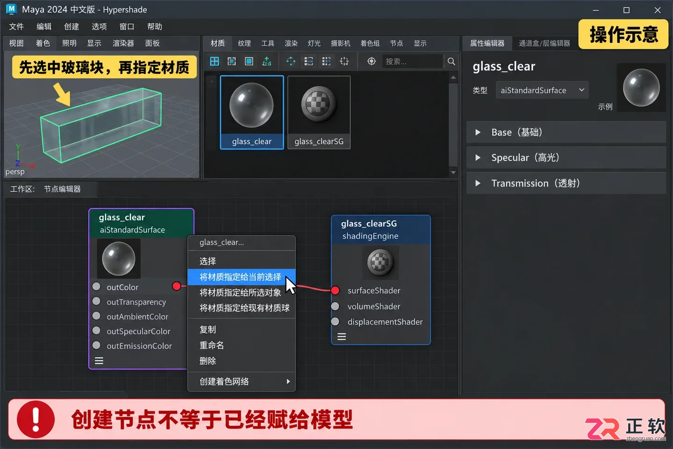Click the list-style connections icon
The image size is (673, 449).
coord(308,61)
